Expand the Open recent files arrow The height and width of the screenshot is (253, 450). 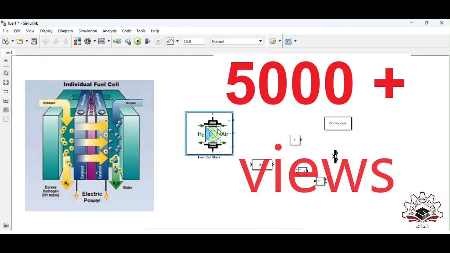click(x=27, y=41)
